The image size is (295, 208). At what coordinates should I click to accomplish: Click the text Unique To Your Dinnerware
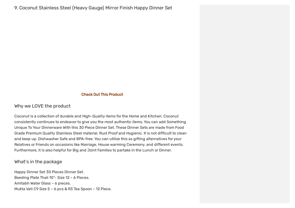coord(38,127)
